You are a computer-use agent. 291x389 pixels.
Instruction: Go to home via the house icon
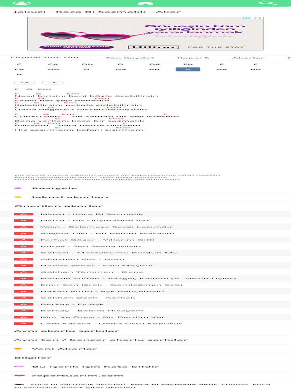point(145,3)
